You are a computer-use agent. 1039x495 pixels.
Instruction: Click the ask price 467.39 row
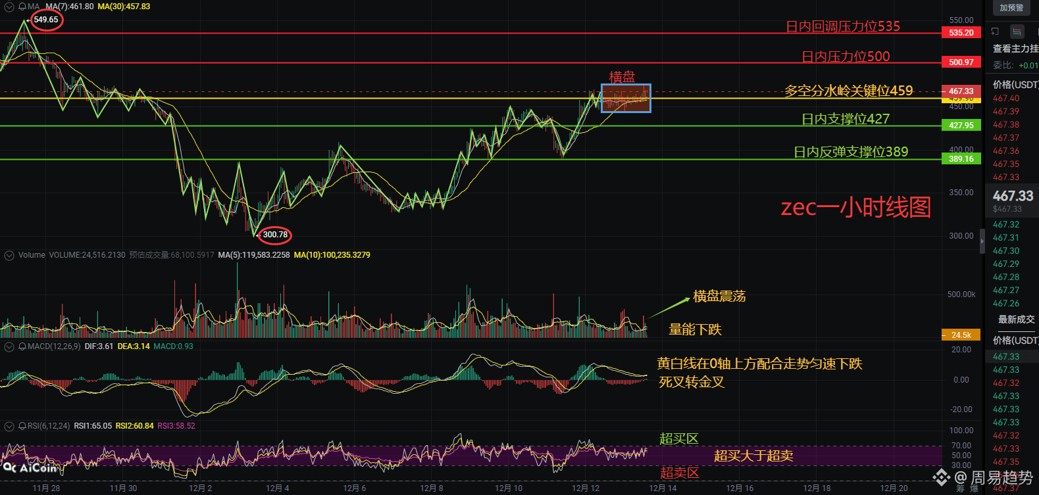(x=1007, y=112)
